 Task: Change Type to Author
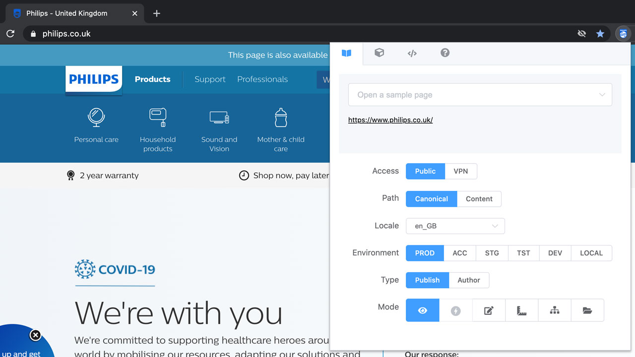pyautogui.click(x=468, y=280)
